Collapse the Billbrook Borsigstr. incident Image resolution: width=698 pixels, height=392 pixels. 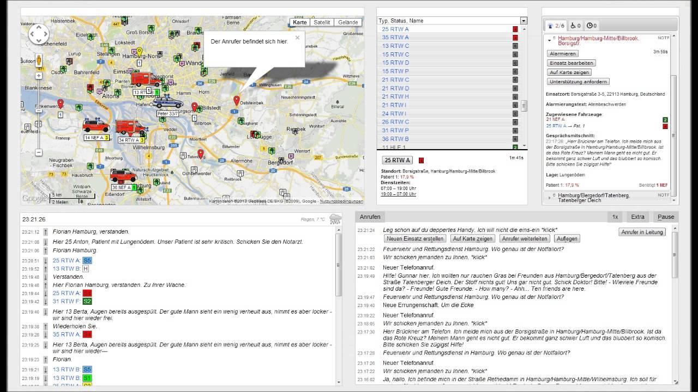(550, 39)
